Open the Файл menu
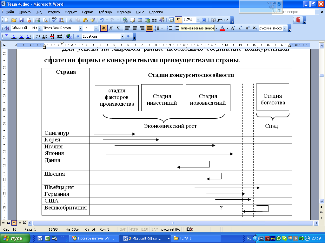Image resolution: width=325 pixels, height=243 pixels. pyautogui.click(x=10, y=12)
